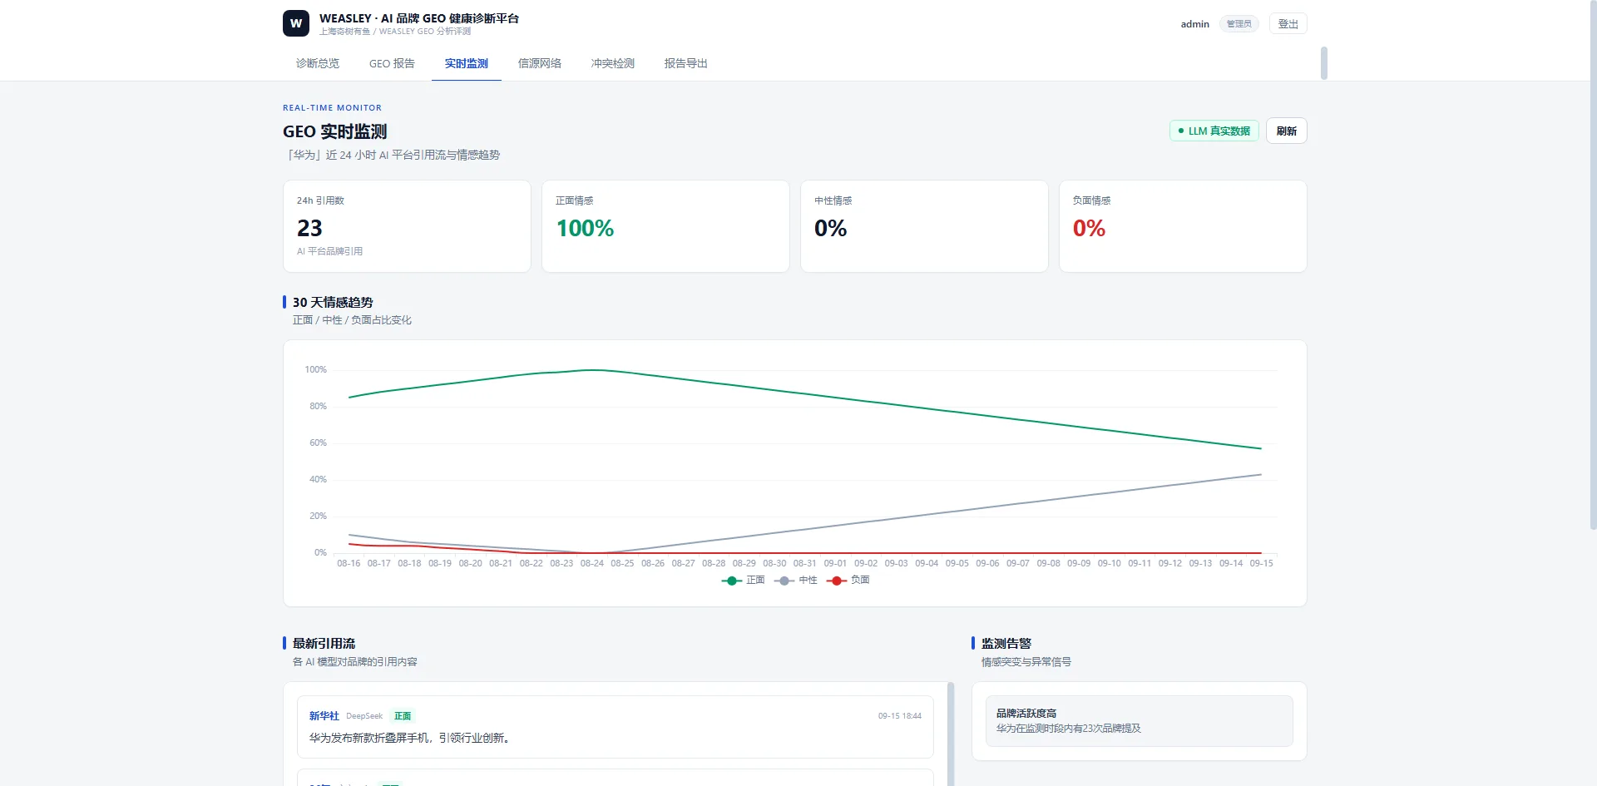Click the 监测告警 section heading
The width and height of the screenshot is (1597, 786).
point(1006,643)
